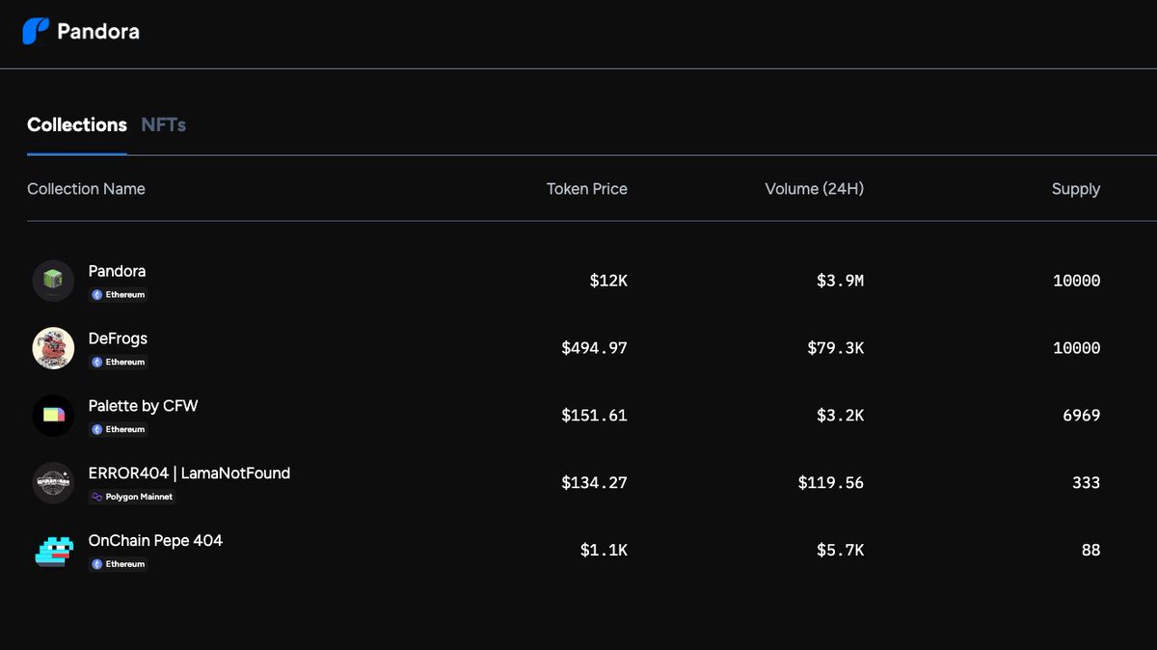The image size is (1157, 650).
Task: Select the DeFrogs collection name
Action: point(118,339)
